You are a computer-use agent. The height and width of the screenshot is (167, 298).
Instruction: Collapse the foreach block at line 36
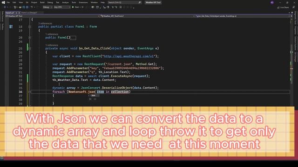(x=30, y=92)
